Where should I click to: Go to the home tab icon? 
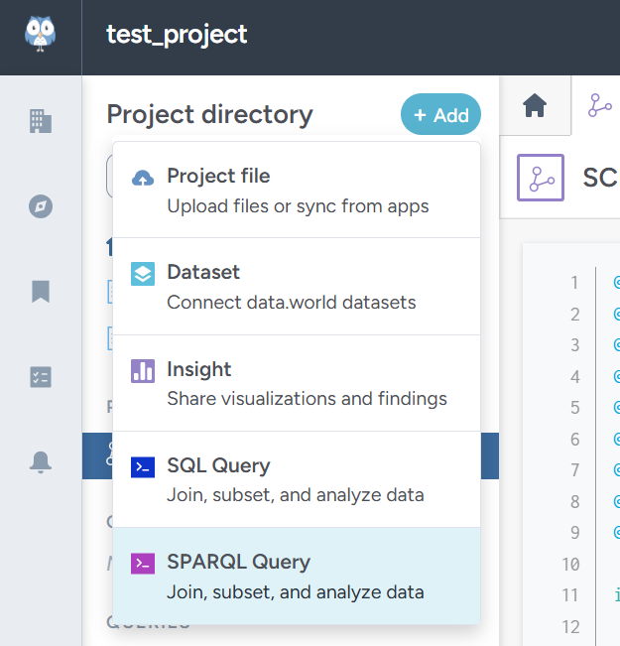(x=536, y=106)
